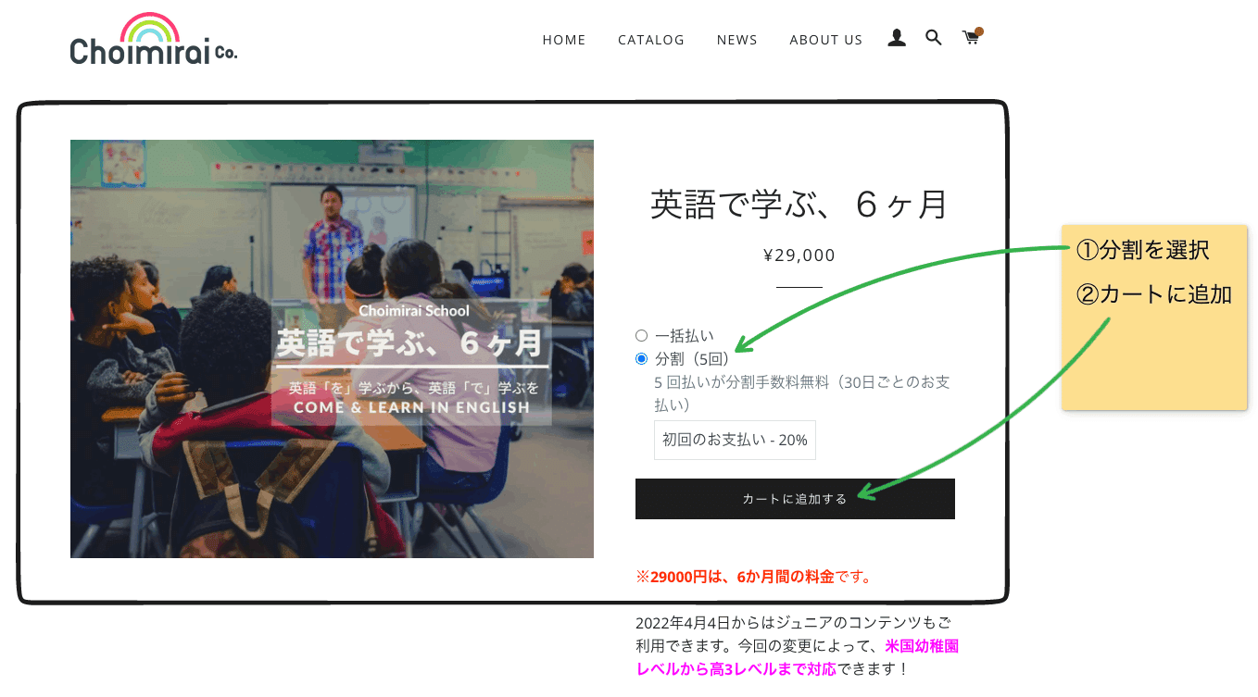Open the site search icon

(x=933, y=38)
